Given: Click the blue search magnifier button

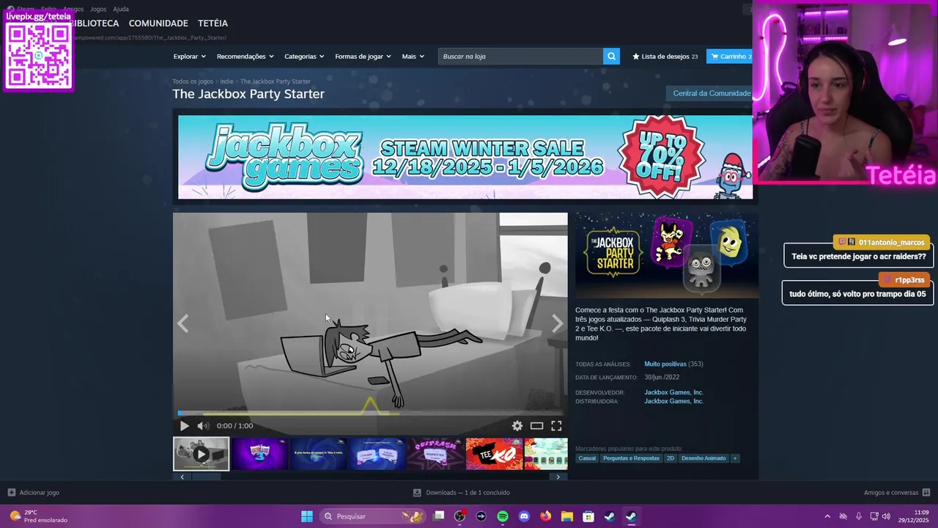Looking at the screenshot, I should click(x=611, y=56).
